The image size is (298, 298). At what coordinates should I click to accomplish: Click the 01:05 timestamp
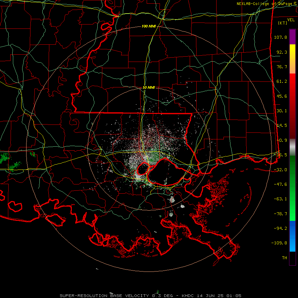click(x=234, y=296)
